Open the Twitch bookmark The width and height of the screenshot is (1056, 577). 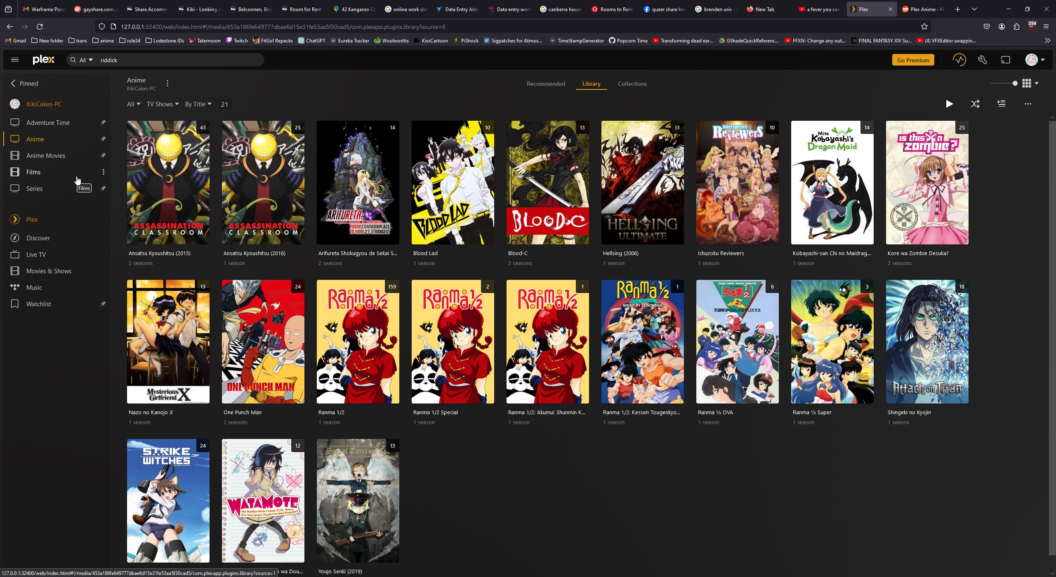pyautogui.click(x=237, y=40)
